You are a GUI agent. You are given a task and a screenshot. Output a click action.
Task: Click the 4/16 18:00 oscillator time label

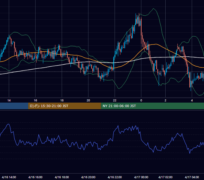click(x=62, y=177)
